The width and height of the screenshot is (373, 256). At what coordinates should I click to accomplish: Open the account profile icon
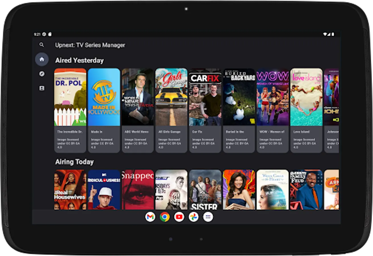click(x=42, y=88)
